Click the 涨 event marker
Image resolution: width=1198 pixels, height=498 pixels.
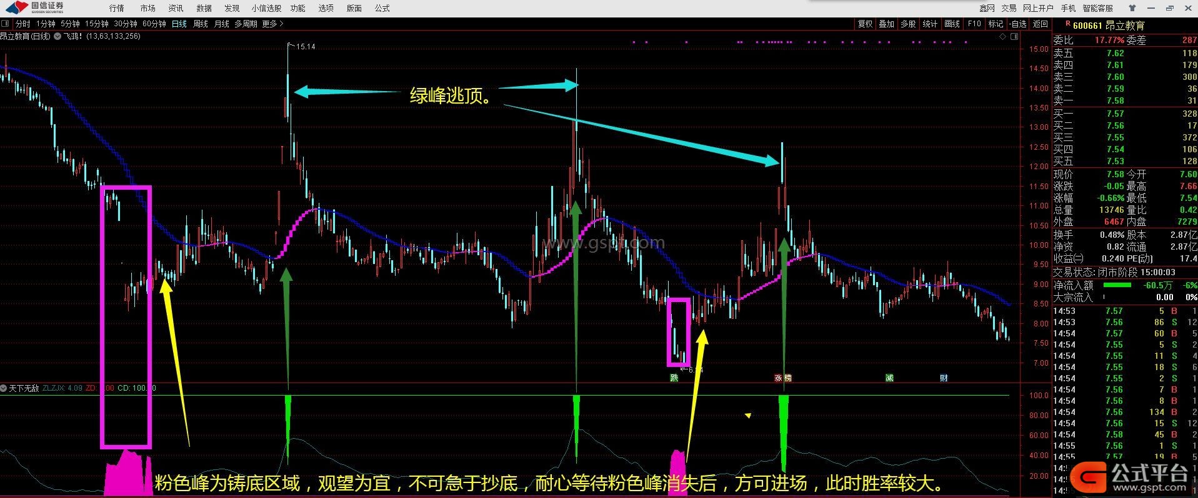pos(779,378)
